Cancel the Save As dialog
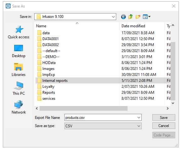Viewport: 180px width, 149px height. pos(164,126)
